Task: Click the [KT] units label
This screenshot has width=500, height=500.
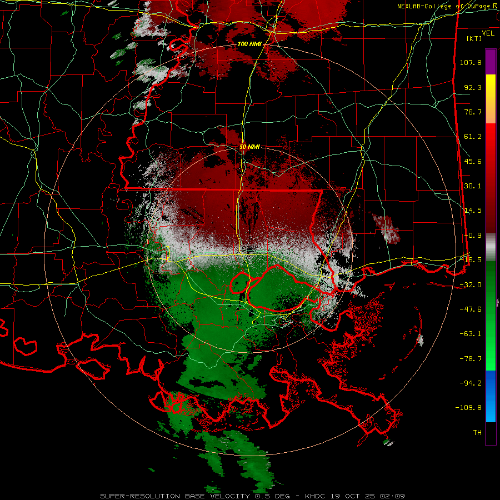Action: tap(474, 38)
